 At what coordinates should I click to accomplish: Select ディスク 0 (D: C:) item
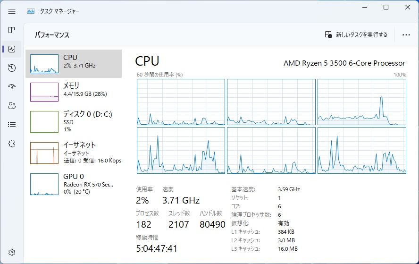tap(74, 122)
